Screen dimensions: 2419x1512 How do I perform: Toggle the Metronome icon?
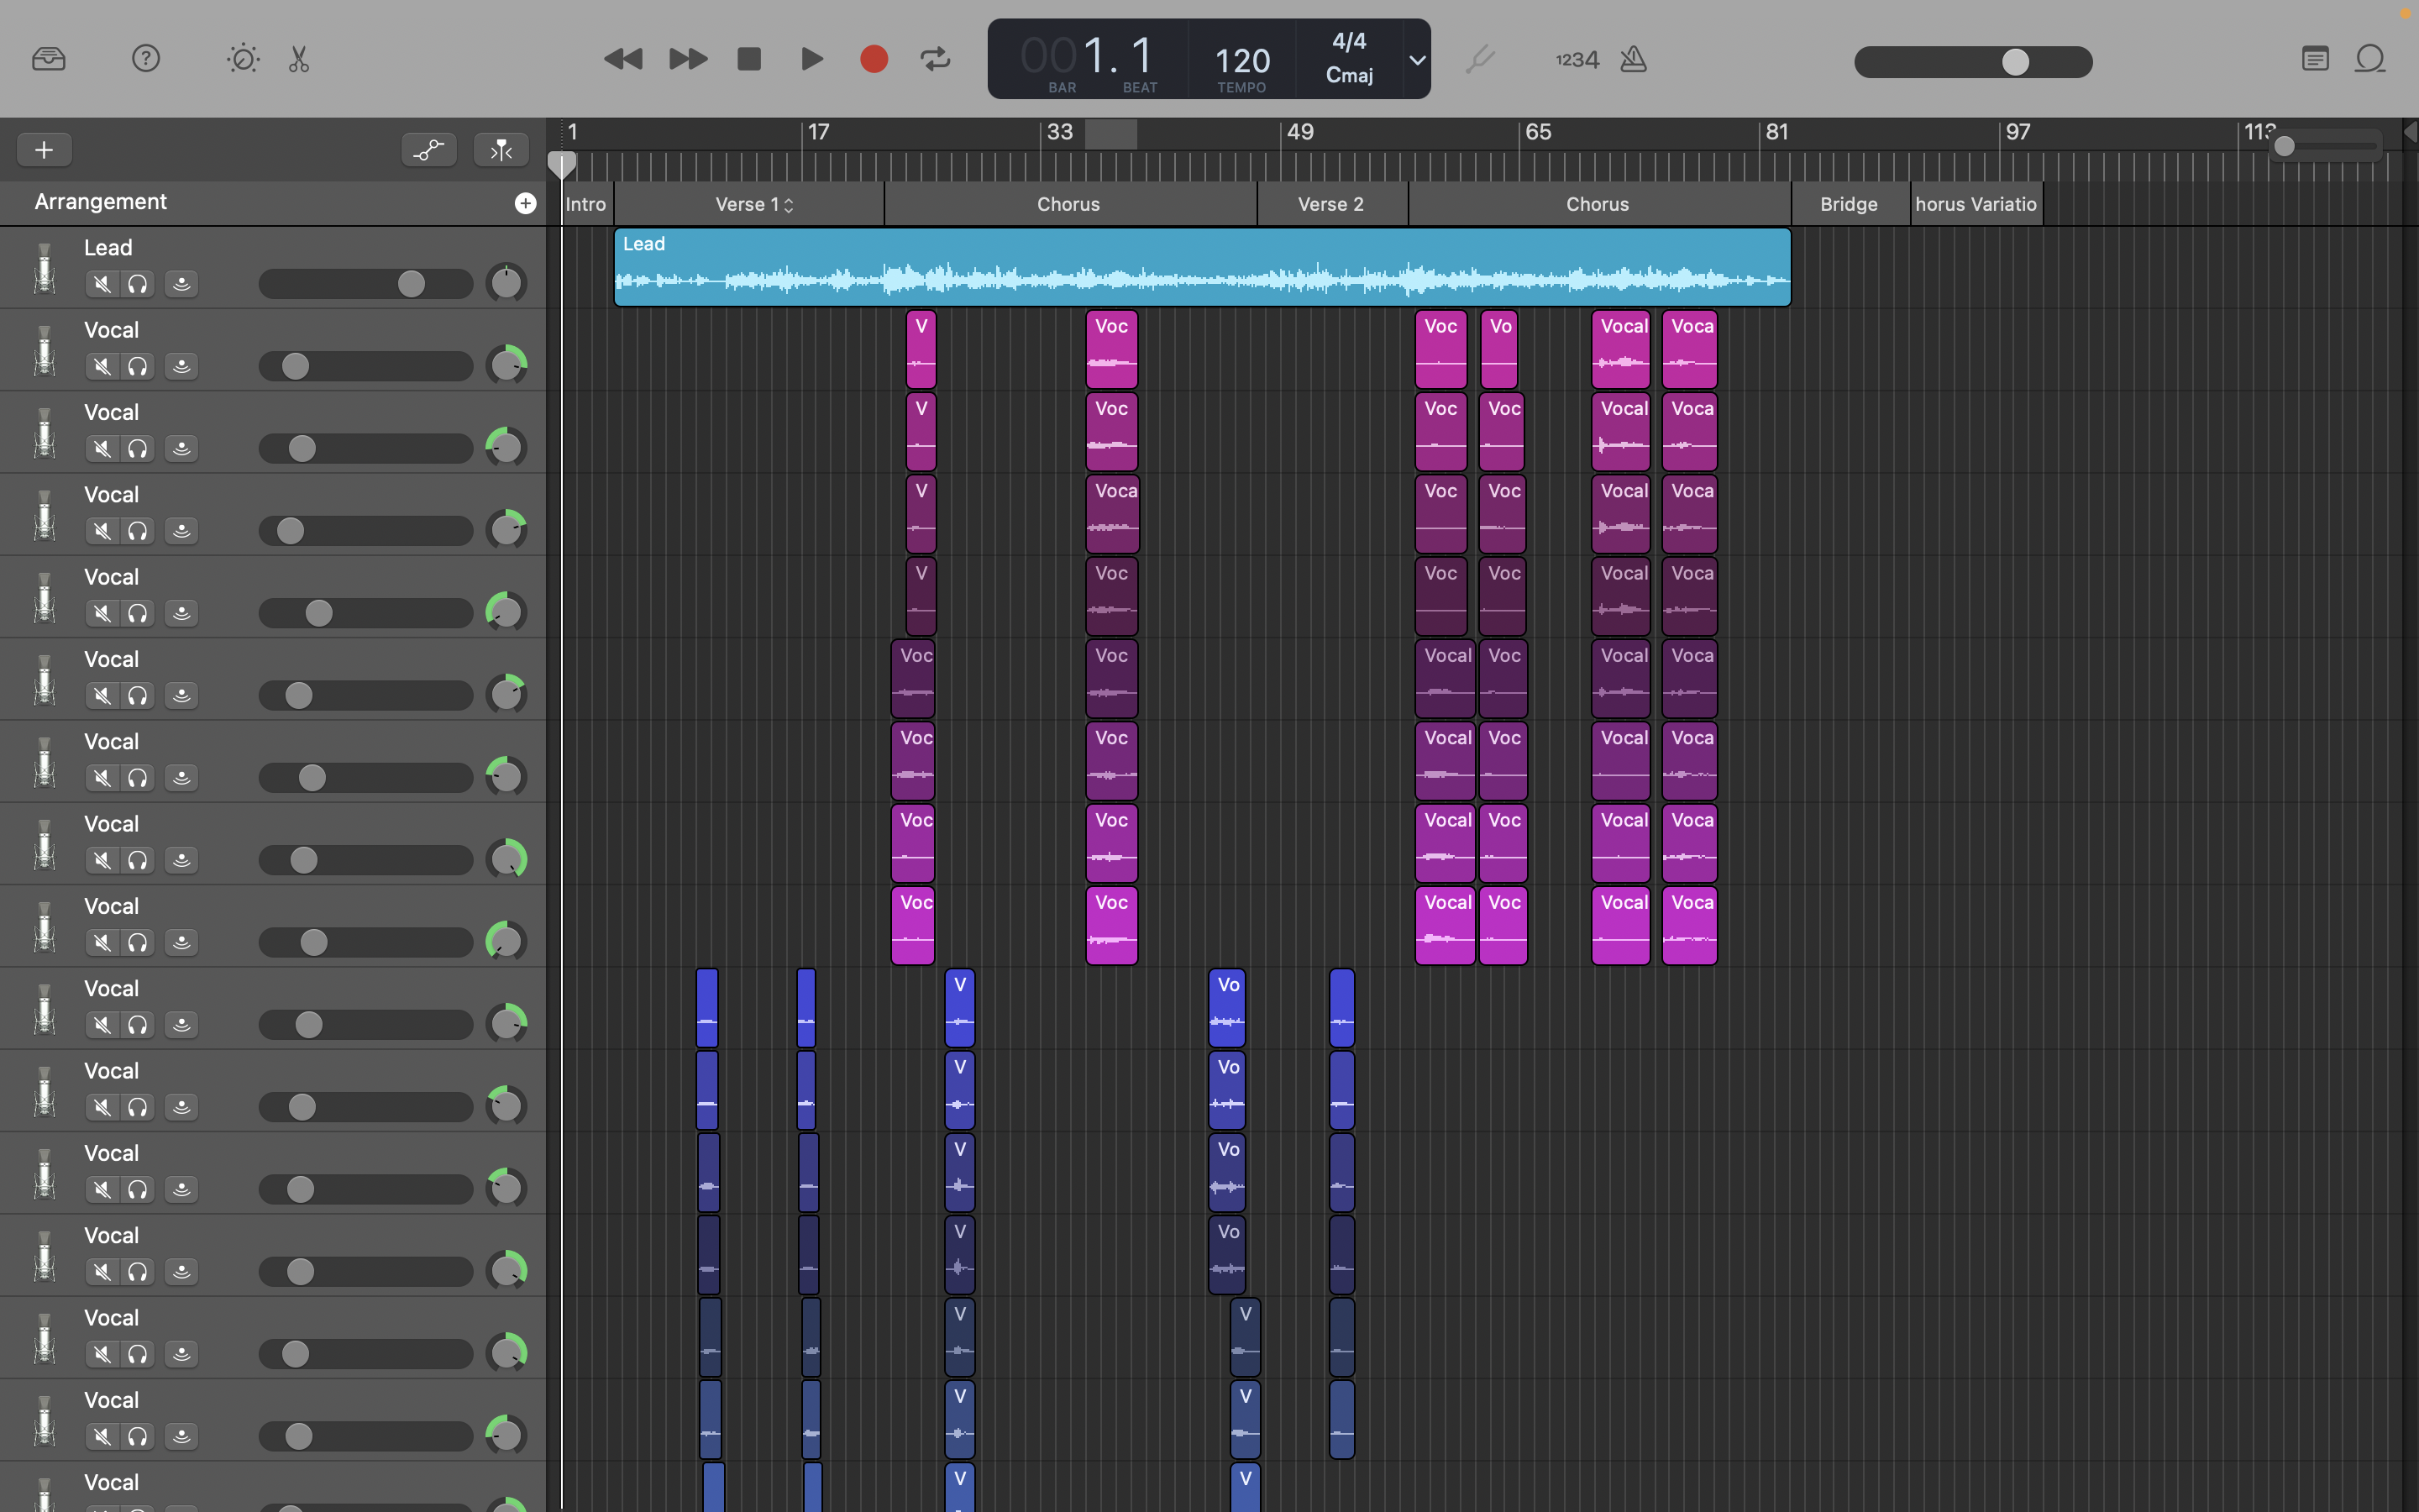1634,59
